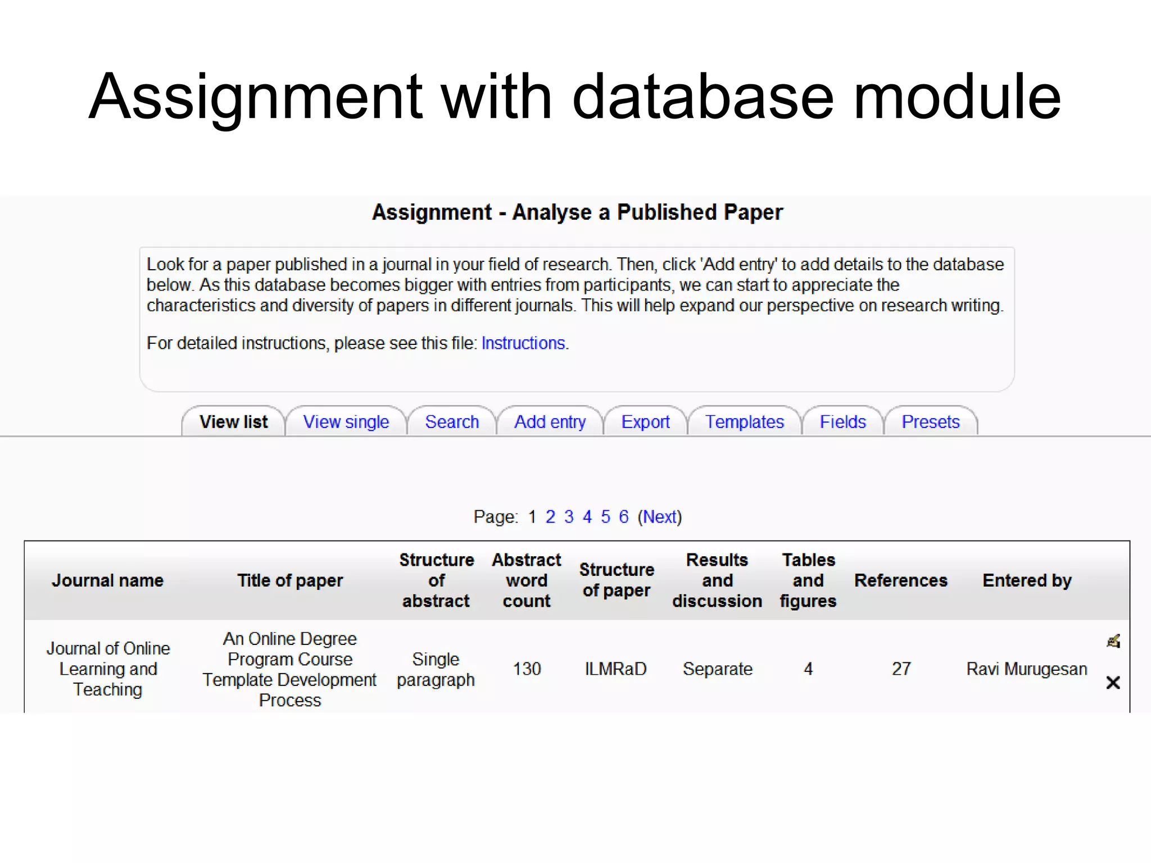The height and width of the screenshot is (863, 1151).
Task: Go to page 4 of entries
Action: (587, 516)
